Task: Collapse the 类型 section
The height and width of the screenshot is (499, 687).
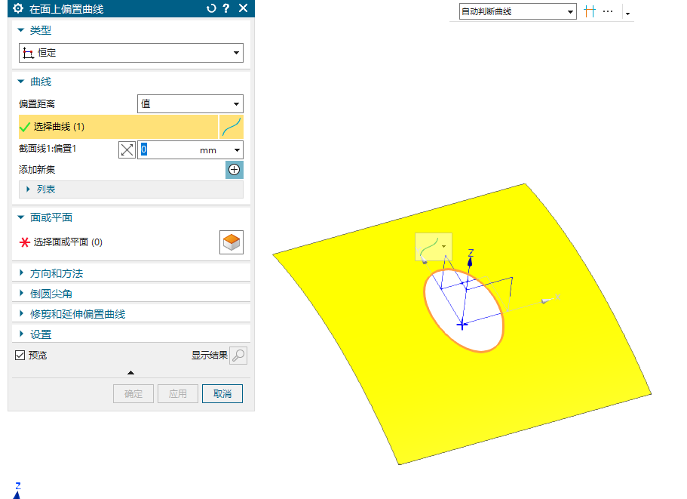Action: [x=20, y=30]
